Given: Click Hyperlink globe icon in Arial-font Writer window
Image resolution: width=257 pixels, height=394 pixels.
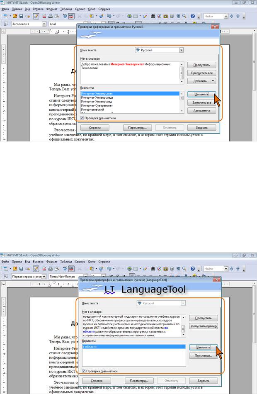Looking at the screenshot, I should click(x=129, y=16).
